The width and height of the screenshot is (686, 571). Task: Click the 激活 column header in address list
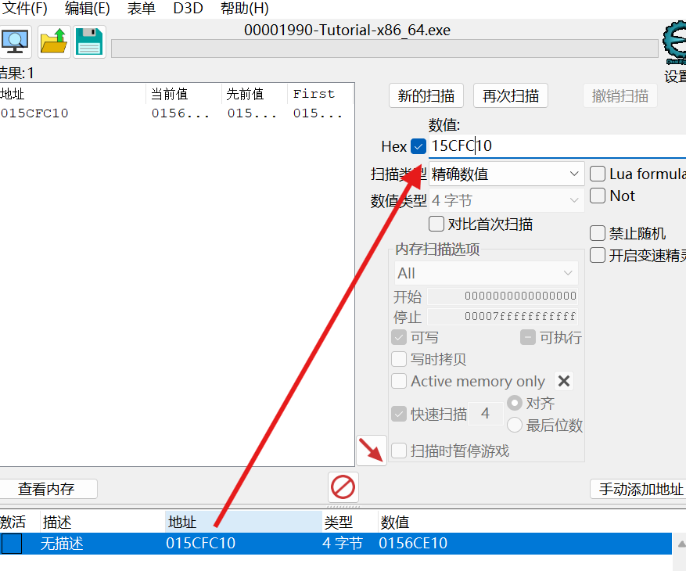pyautogui.click(x=20, y=522)
